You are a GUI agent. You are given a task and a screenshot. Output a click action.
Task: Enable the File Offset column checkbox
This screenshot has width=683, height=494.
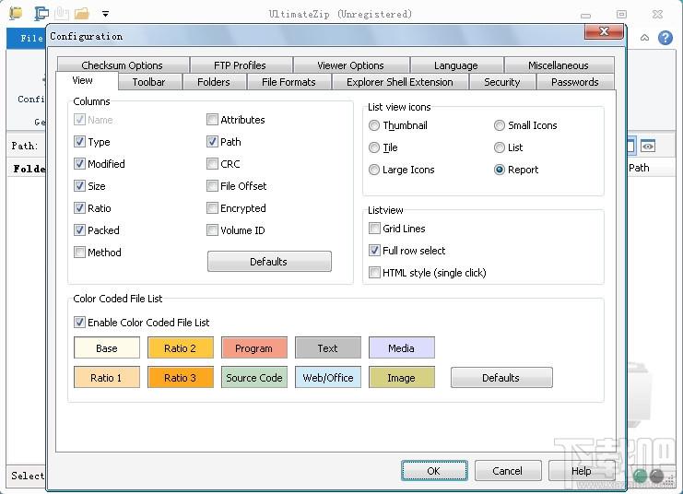tap(212, 186)
